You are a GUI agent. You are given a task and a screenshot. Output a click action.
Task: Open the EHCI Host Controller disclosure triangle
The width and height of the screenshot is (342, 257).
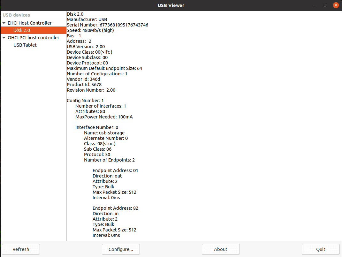[x=4, y=23]
